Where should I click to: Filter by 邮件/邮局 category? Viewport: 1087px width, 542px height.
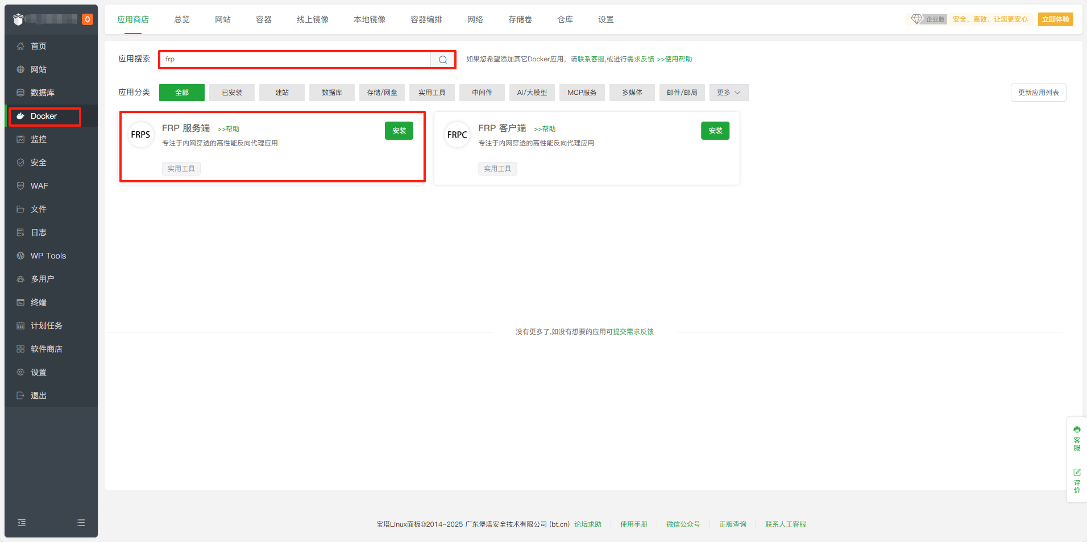[682, 93]
